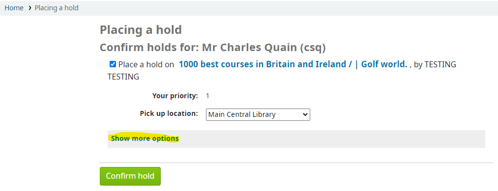Expand 'Show more options'
This screenshot has height=191, width=498.
click(x=145, y=138)
